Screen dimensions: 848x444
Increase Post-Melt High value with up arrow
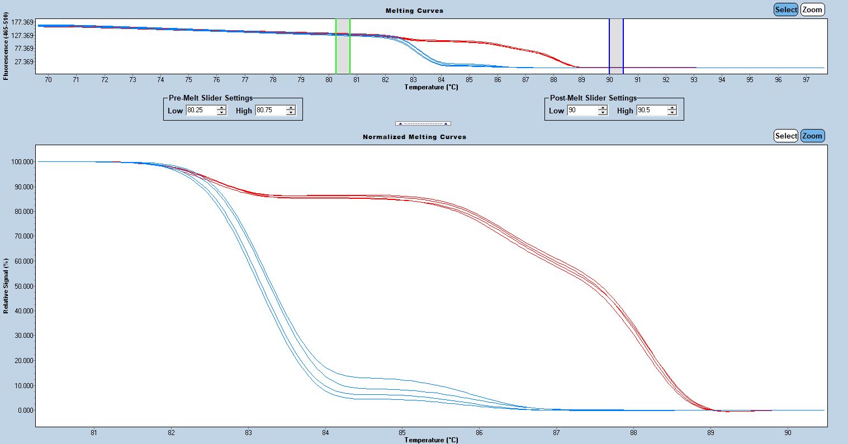click(672, 108)
